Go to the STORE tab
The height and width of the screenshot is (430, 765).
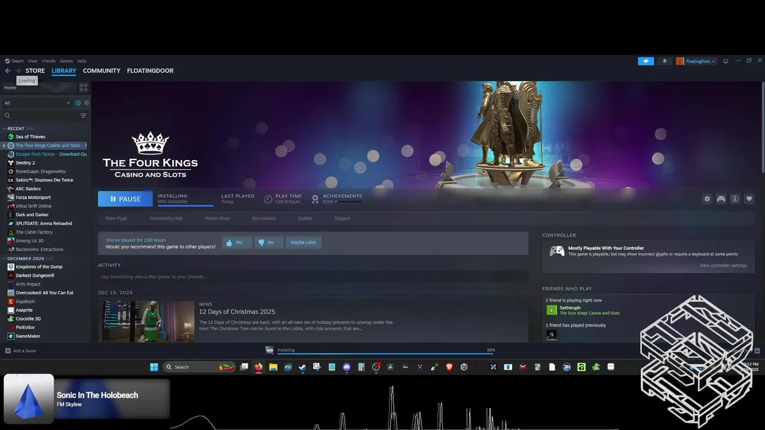point(35,70)
